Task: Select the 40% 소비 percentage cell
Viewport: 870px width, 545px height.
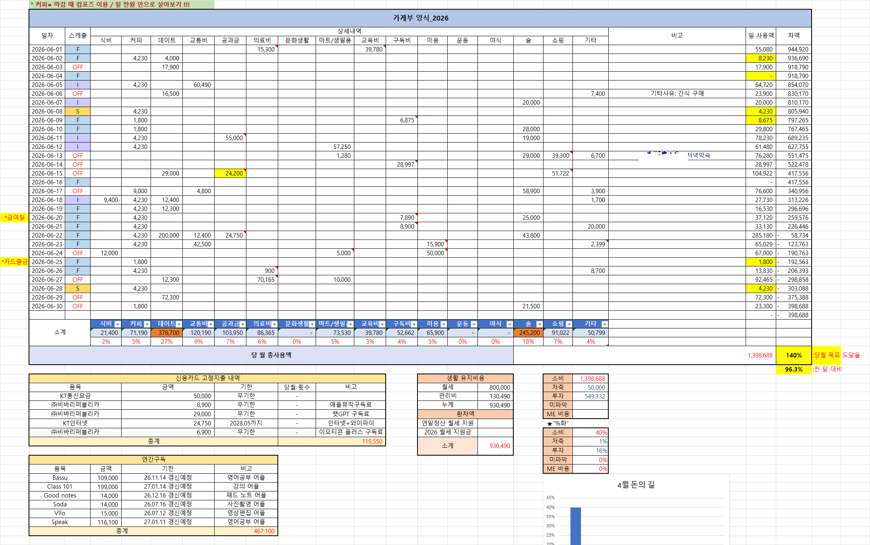Action: tap(590, 432)
